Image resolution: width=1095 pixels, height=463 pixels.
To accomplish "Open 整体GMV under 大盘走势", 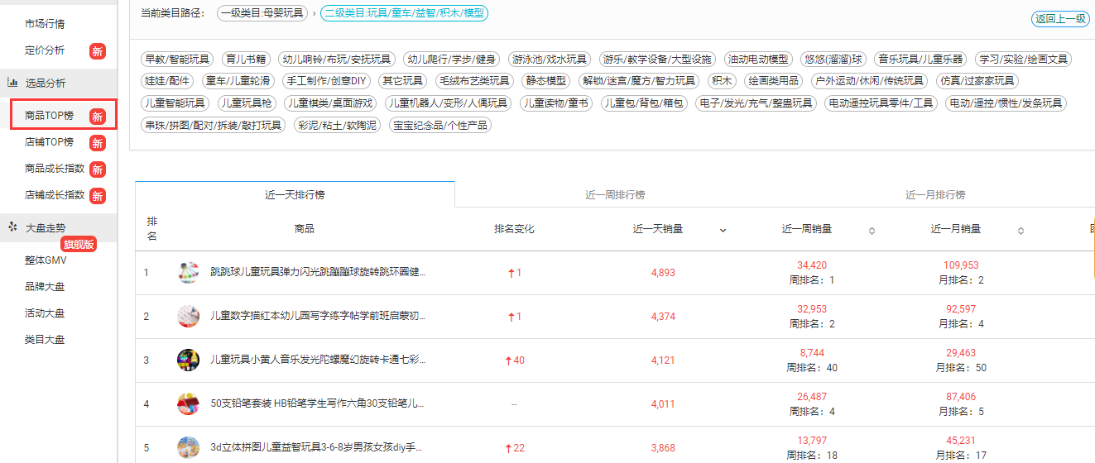I will pos(45,260).
